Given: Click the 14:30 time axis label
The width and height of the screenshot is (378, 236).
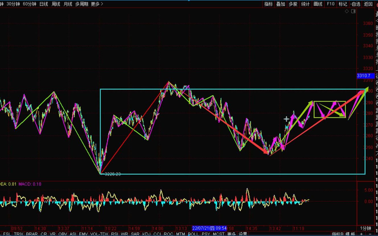Looking at the screenshot, I should 41,228.
